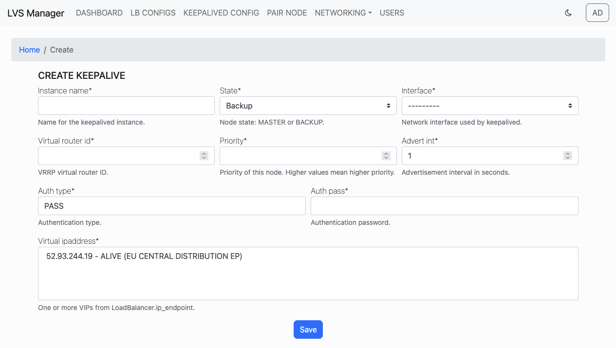Toggle dark mode moon icon
The width and height of the screenshot is (616, 348).
[568, 13]
